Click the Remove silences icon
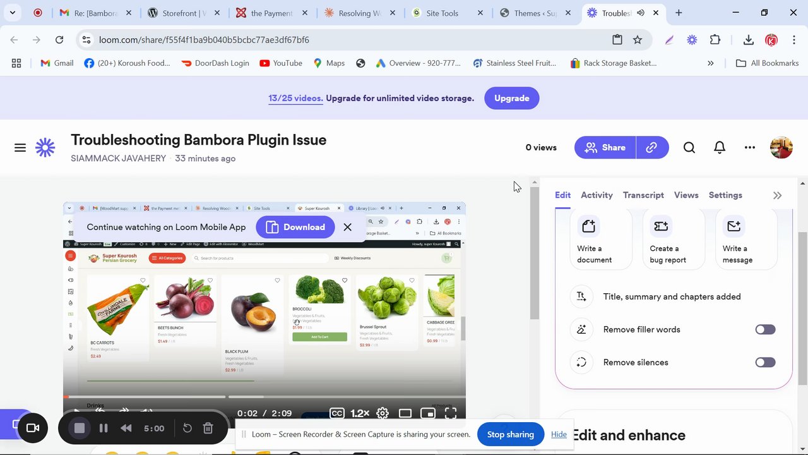Viewport: 808px width, 455px height. click(x=581, y=362)
